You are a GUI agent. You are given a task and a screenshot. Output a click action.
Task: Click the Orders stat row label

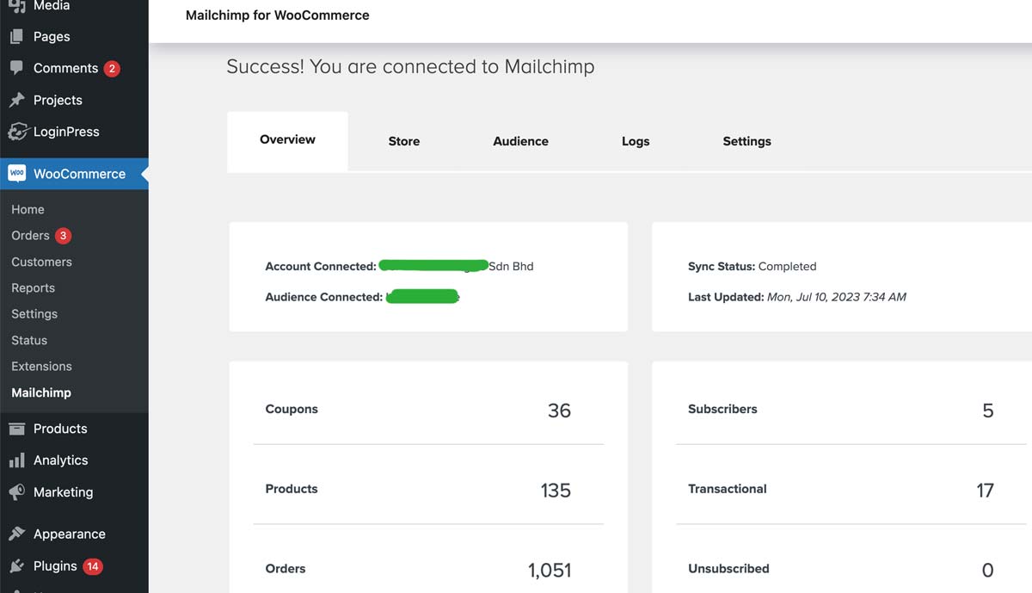(286, 569)
